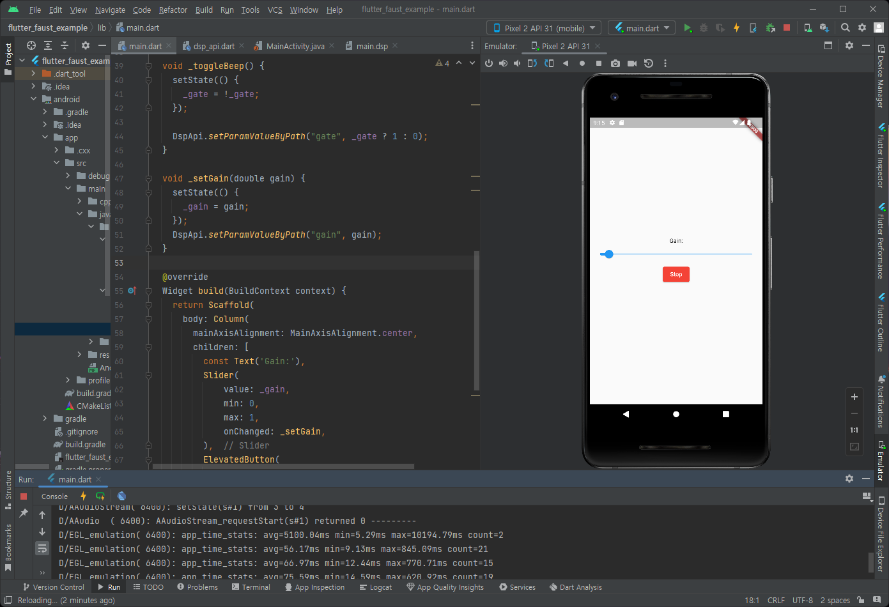Rotate emulator right icon
Image resolution: width=889 pixels, height=607 pixels.
pos(549,63)
